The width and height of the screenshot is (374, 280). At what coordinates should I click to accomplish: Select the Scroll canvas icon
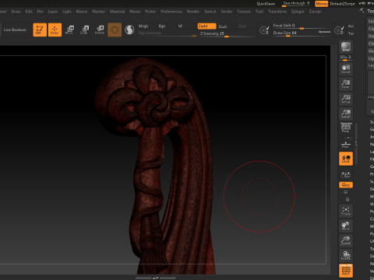[346, 69]
